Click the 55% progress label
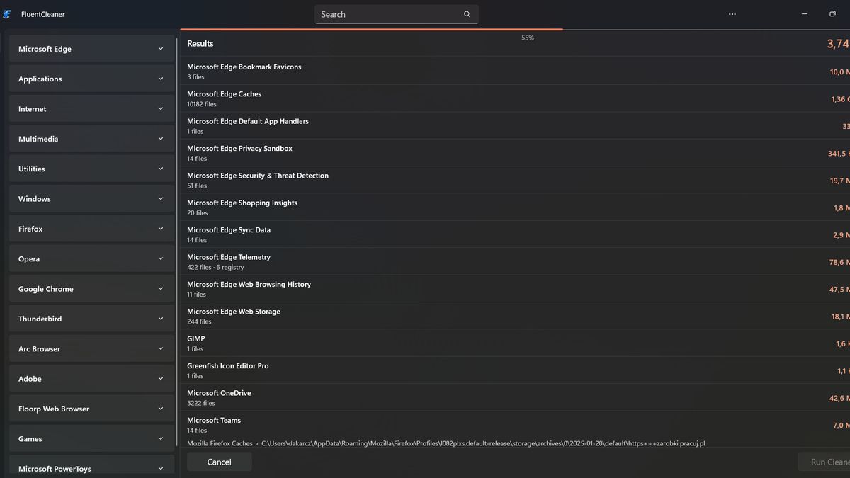The image size is (850, 478). click(528, 38)
